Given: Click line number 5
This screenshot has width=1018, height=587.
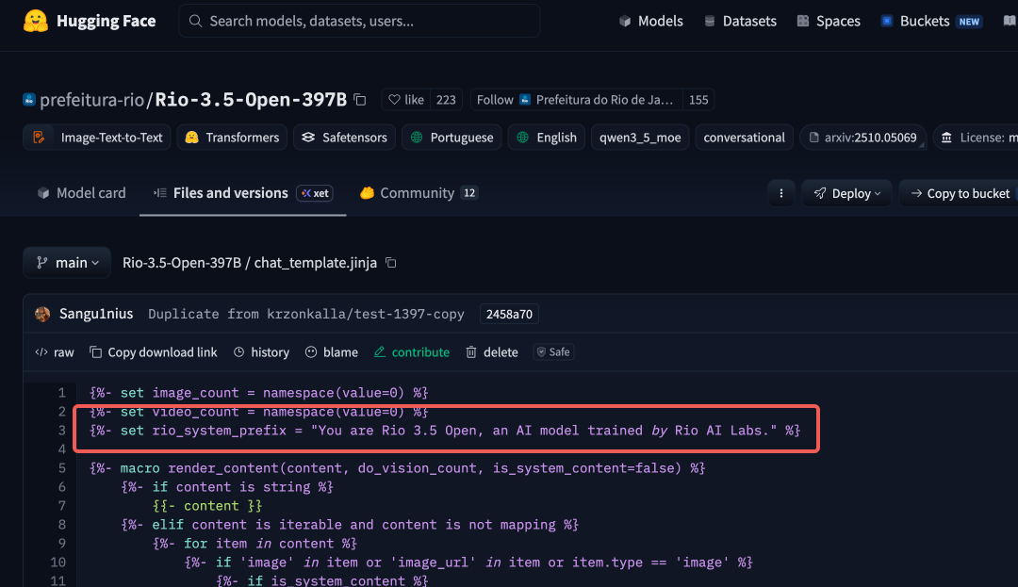Looking at the screenshot, I should coord(61,467).
